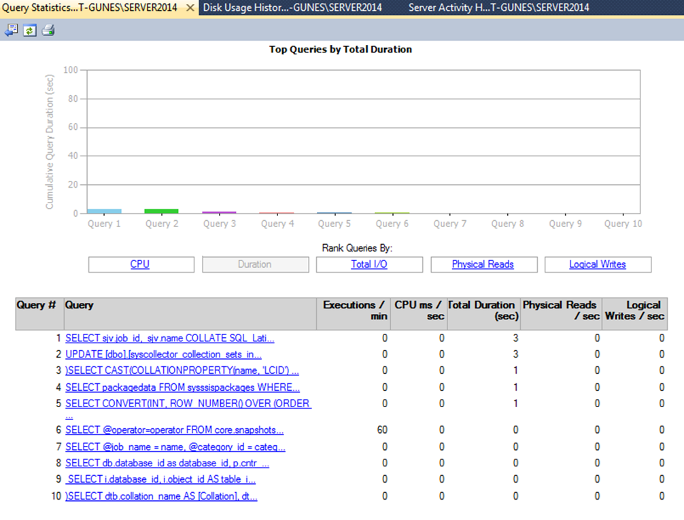Open SELECT dtb.collation_name query link
Viewport: 684px width, 520px height.
[x=161, y=496]
